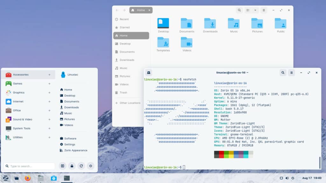The height and width of the screenshot is (183, 326).
Task: Select the Public folder icon in Files
Action: click(281, 23)
